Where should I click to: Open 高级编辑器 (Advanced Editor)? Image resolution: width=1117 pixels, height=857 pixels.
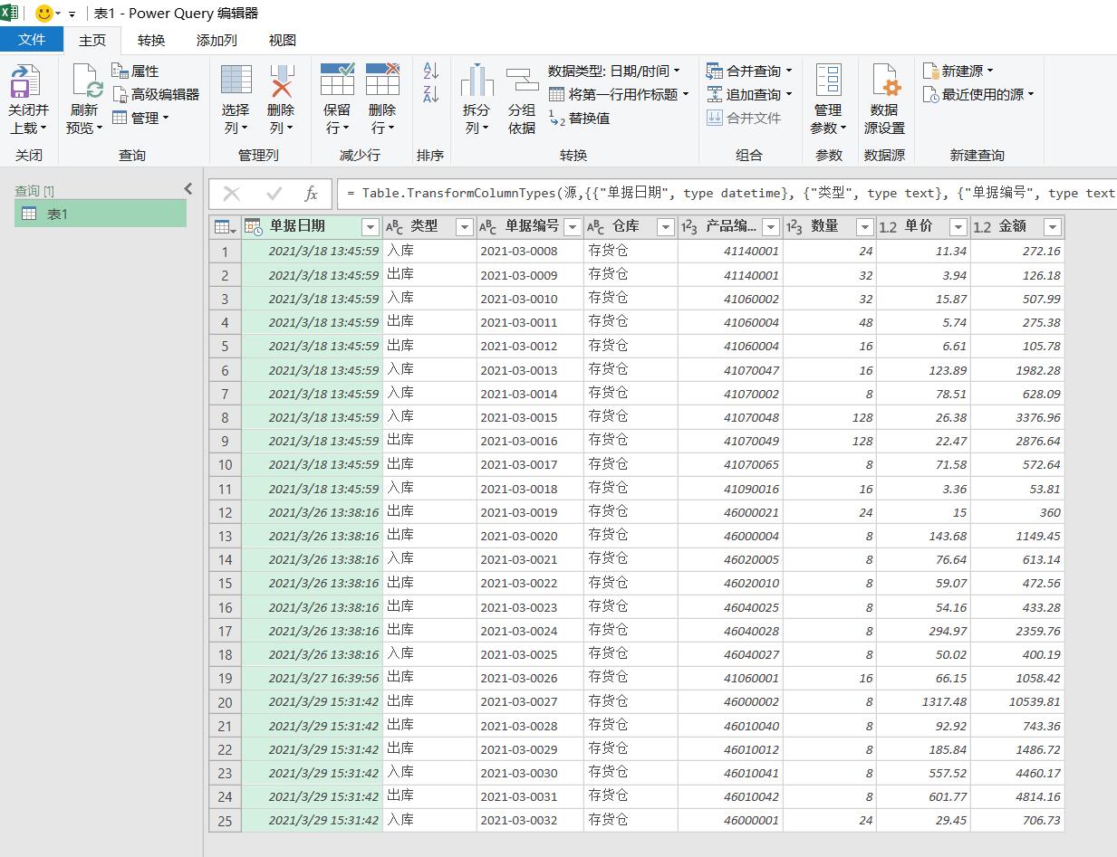click(x=155, y=94)
